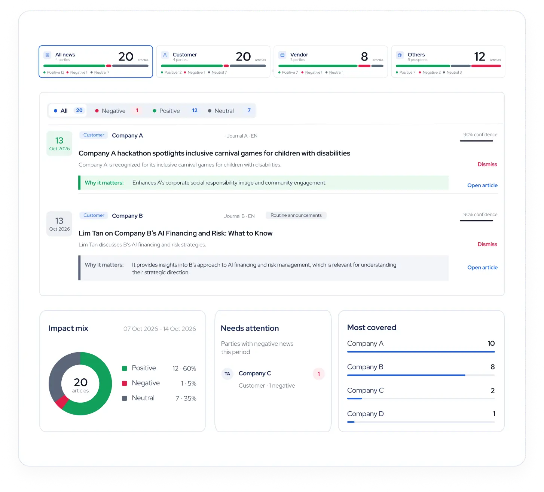The height and width of the screenshot is (492, 544).
Task: Open the Customer summary card title
Action: [x=185, y=55]
